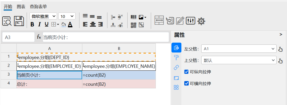The height and width of the screenshot is (105, 287).
Task: Open the paint roller style tab
Action: pyautogui.click(x=176, y=58)
